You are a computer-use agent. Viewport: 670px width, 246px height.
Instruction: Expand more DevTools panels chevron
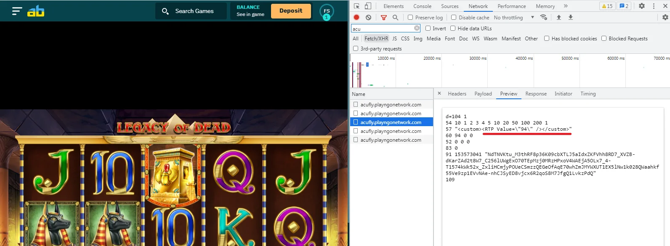566,6
